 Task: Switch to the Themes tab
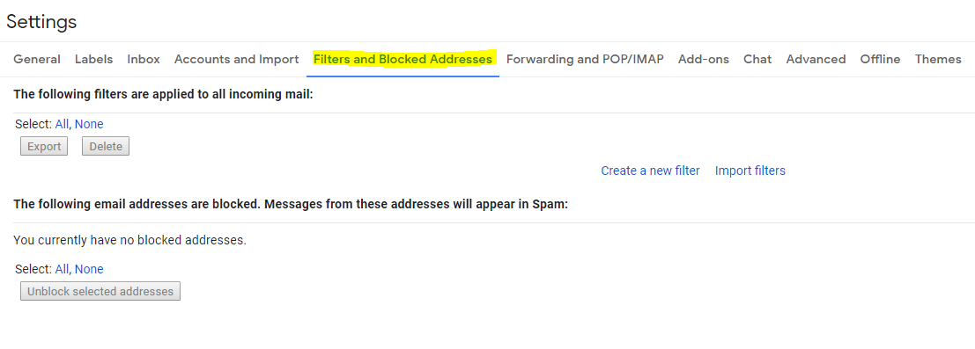(x=938, y=59)
